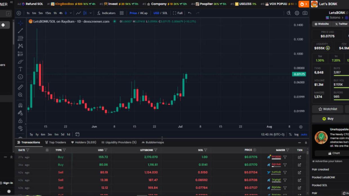Open the Indicators menu
The width and height of the screenshot is (349, 196).
tap(106, 13)
